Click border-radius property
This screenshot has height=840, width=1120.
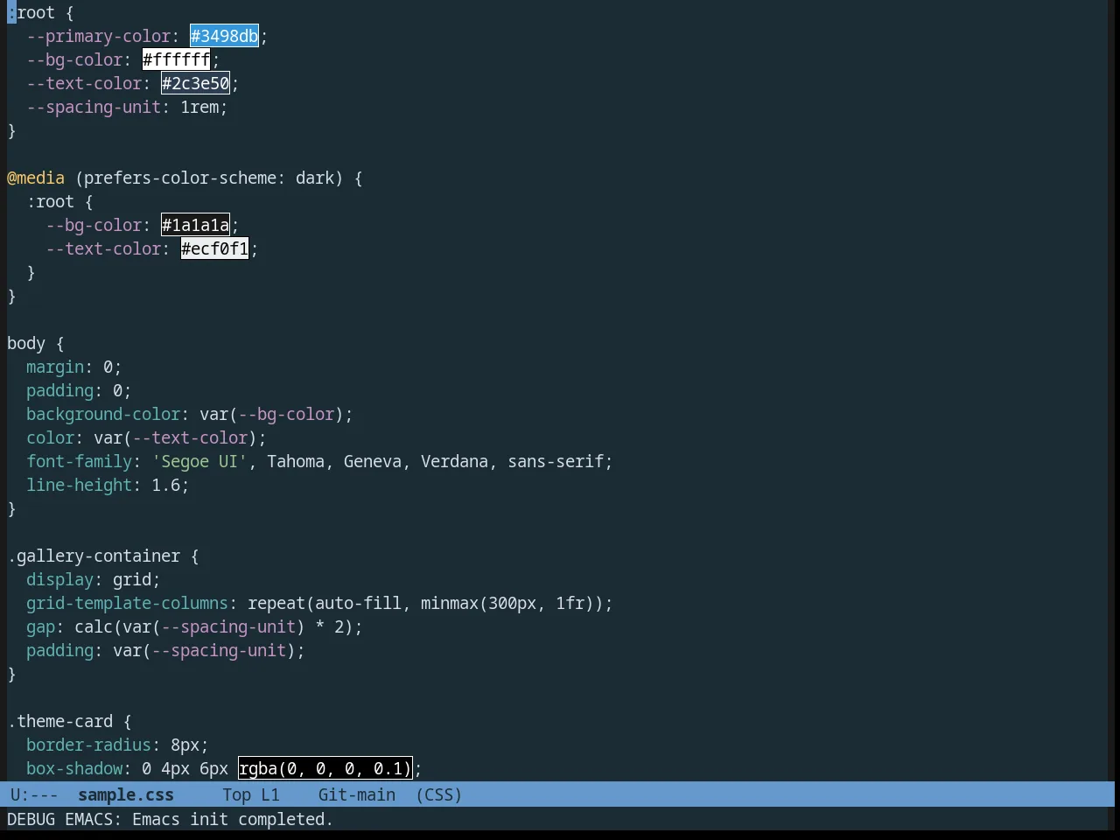coord(89,745)
